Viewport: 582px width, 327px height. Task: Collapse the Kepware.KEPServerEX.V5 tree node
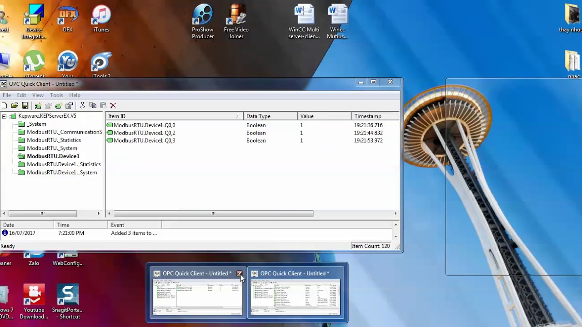tap(4, 116)
